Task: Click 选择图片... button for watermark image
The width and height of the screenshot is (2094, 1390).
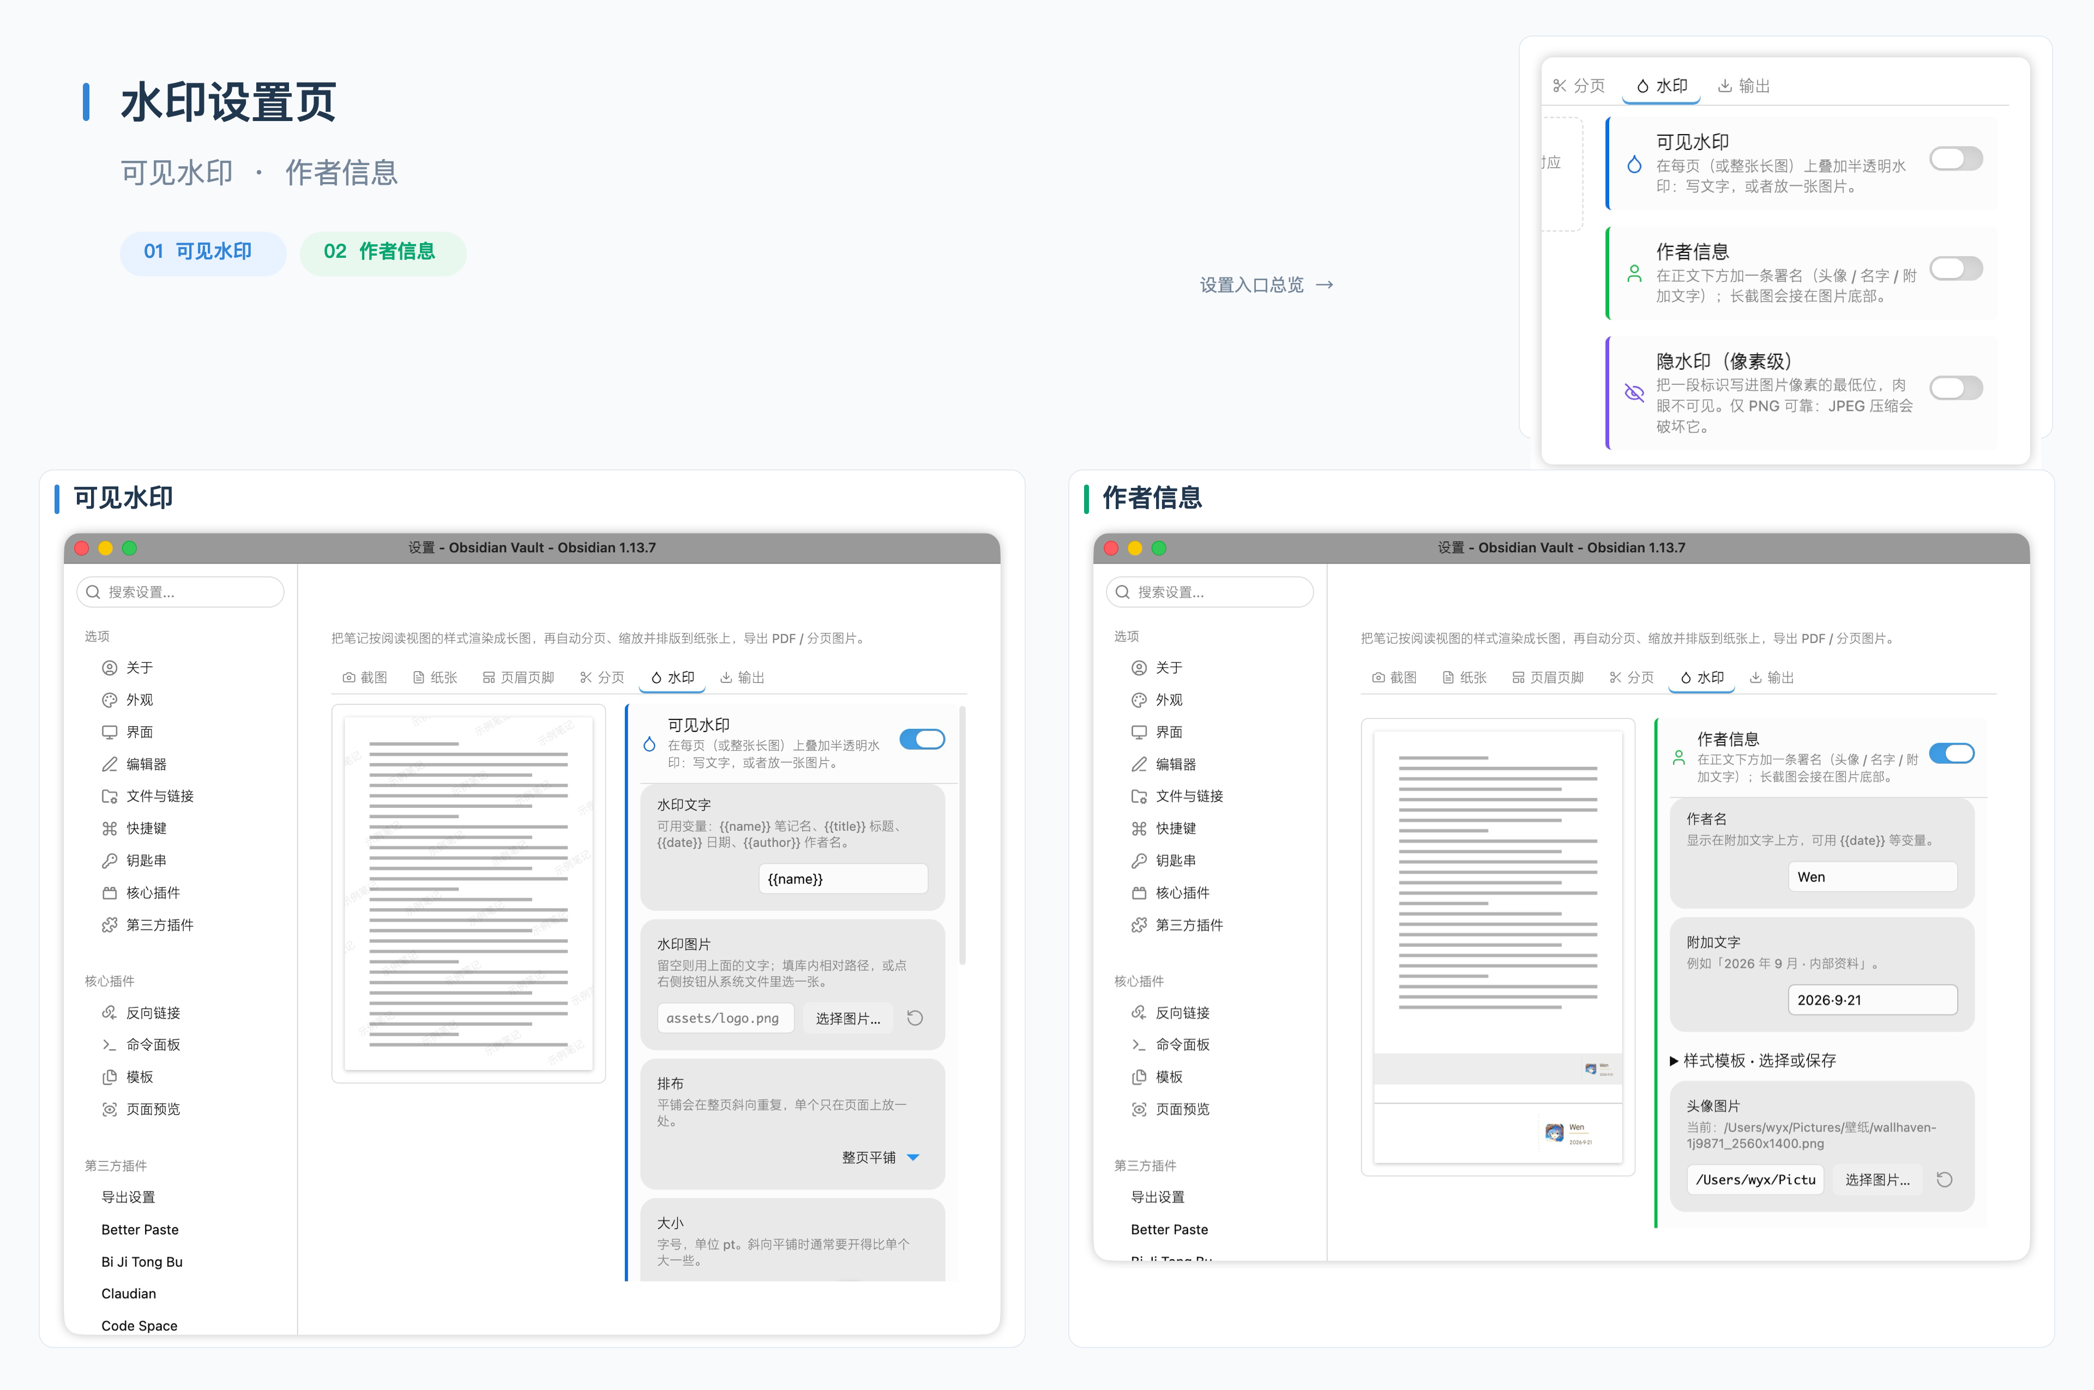Action: point(848,1019)
